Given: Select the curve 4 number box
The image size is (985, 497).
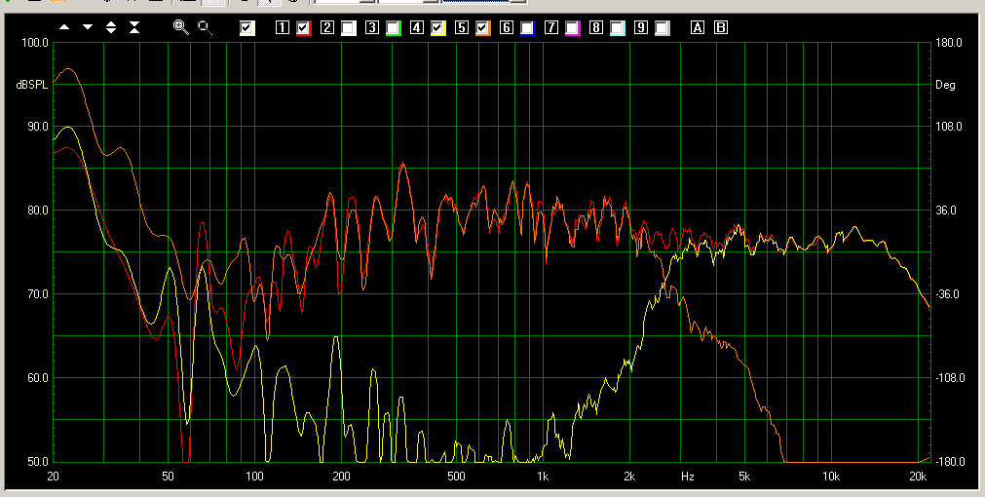Looking at the screenshot, I should click(417, 28).
